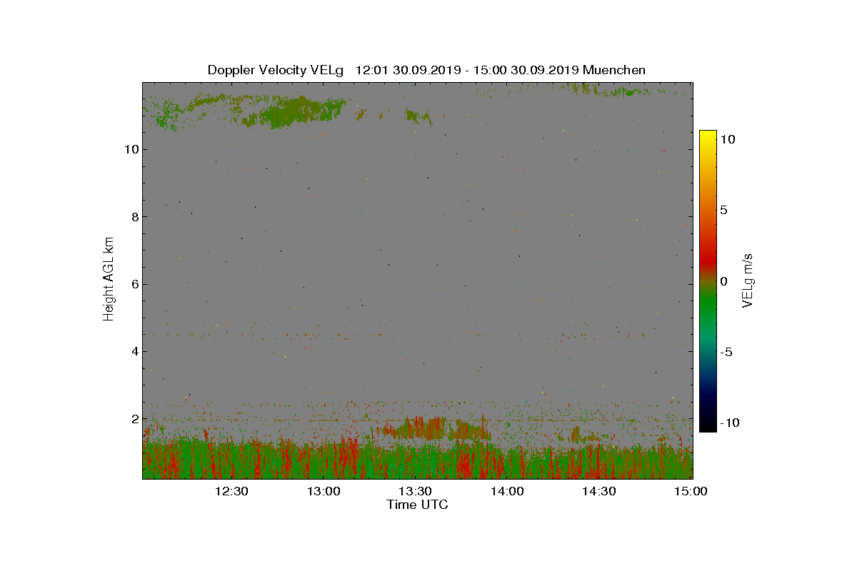Click the 'Time UTC' axis label

tap(417, 505)
